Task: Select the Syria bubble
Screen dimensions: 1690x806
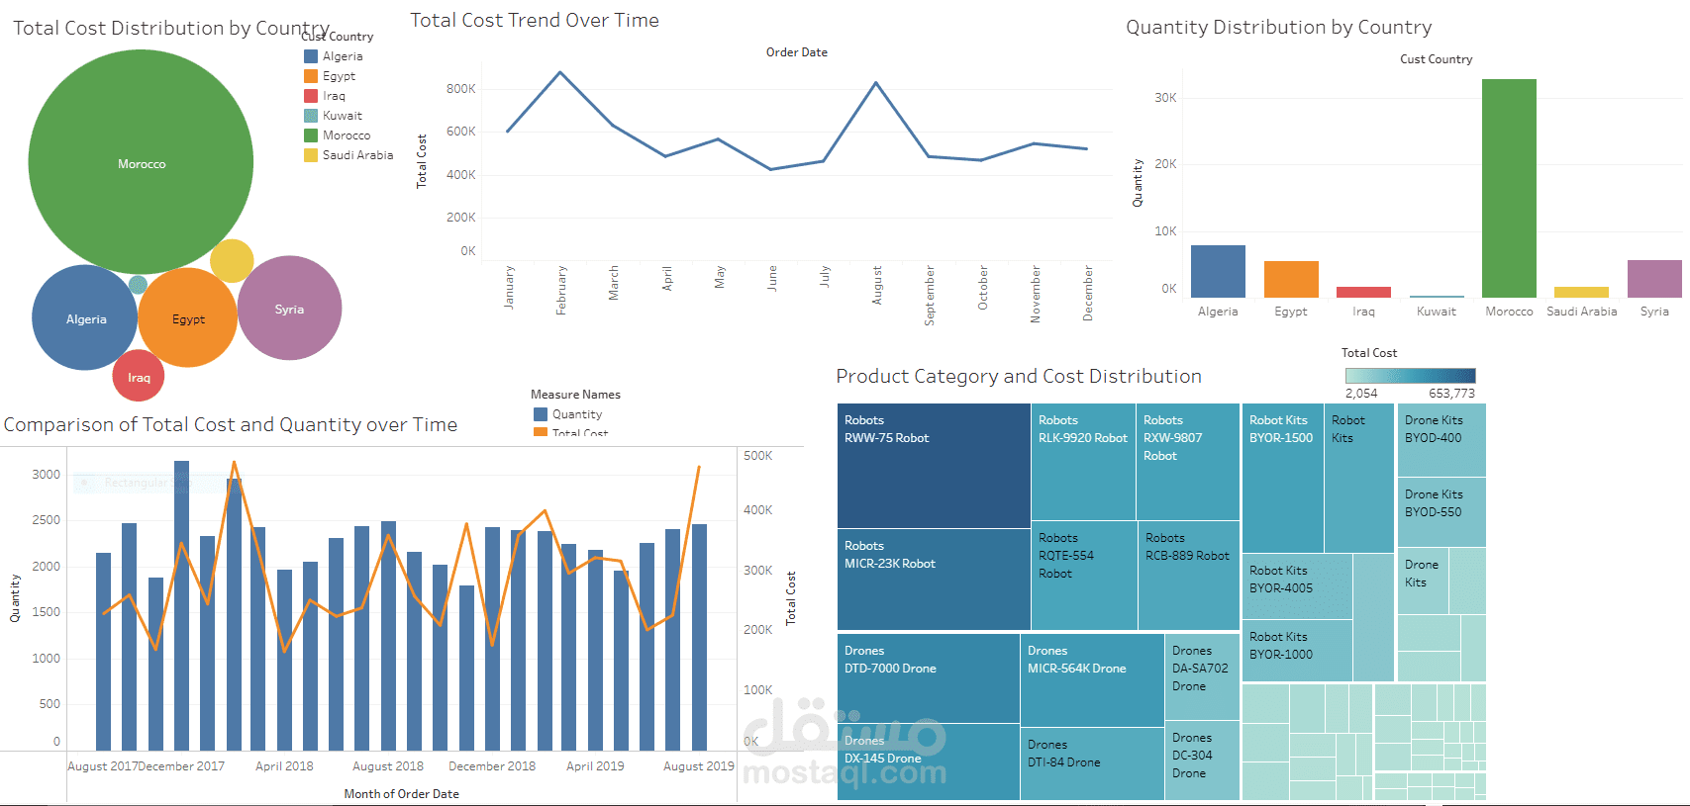Action: (x=289, y=308)
